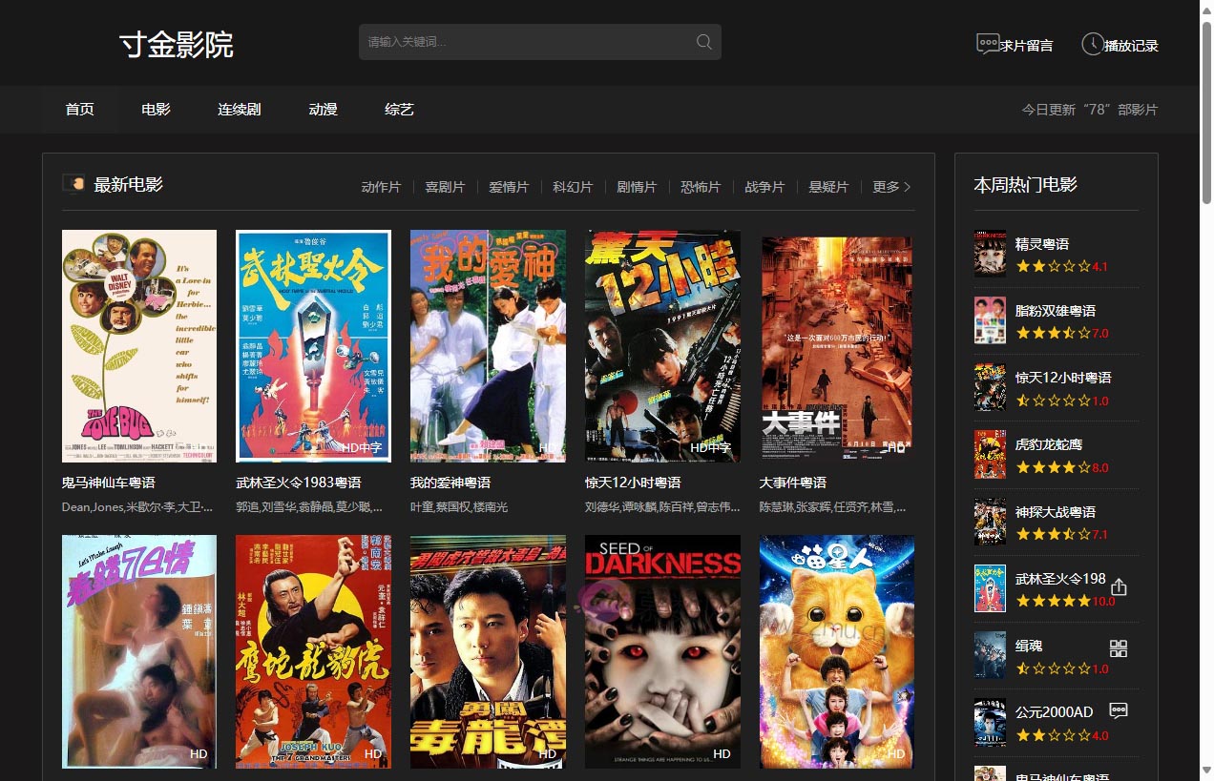Switch to the 电影 nav tab
The height and width of the screenshot is (781, 1214).
click(156, 110)
